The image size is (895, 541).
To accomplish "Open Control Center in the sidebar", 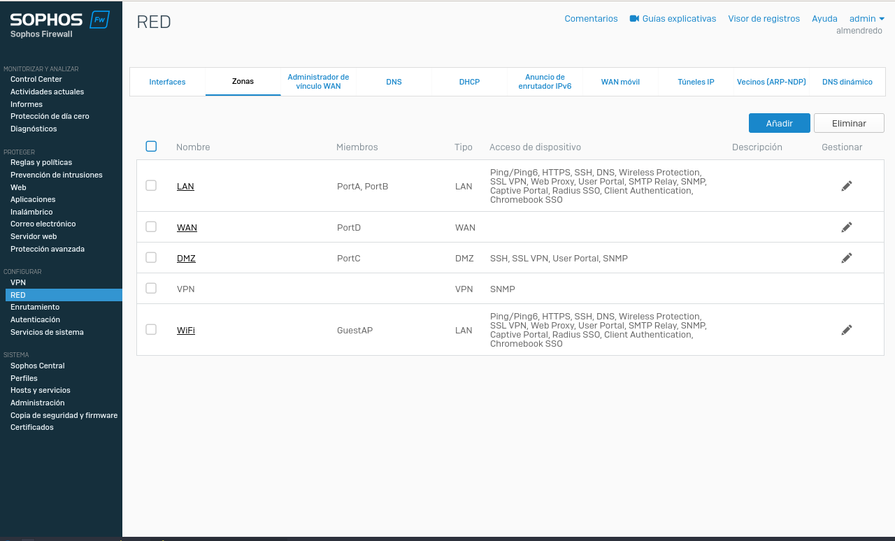I will [36, 79].
